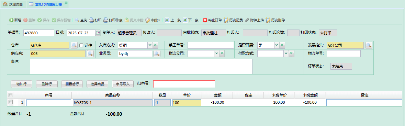Click the 选择商品 button

pos(97,84)
